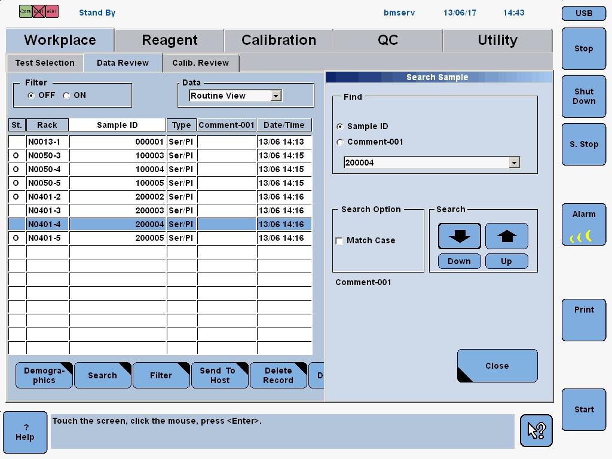This screenshot has height=459, width=612.
Task: Expand the Routine View data dropdown
Action: (x=276, y=96)
